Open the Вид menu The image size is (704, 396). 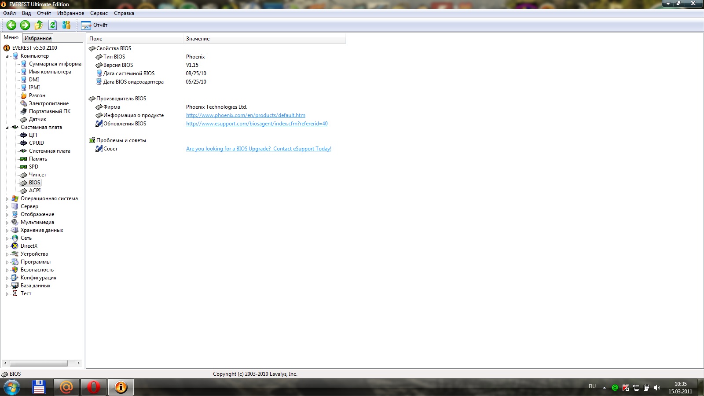pyautogui.click(x=26, y=13)
